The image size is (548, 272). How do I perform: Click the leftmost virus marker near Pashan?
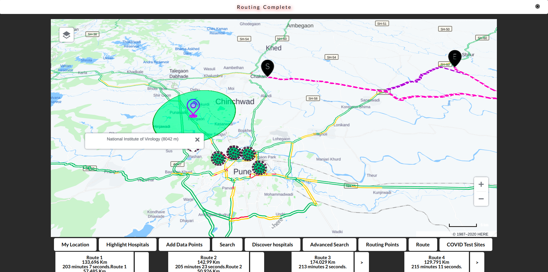point(218,158)
